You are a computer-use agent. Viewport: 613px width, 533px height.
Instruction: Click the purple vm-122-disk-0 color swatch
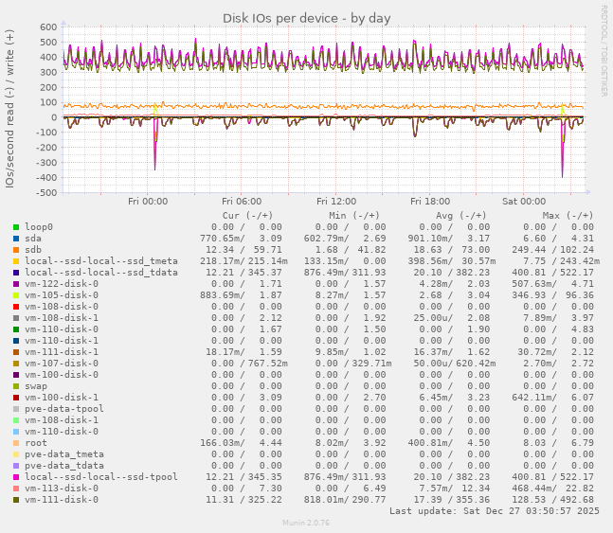(x=16, y=284)
